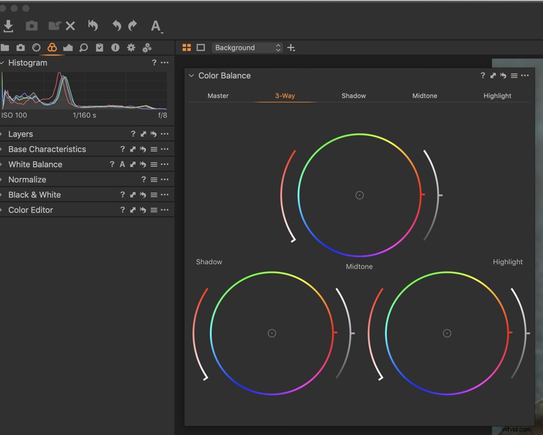Click the Import images icon
This screenshot has width=543, height=435.
(x=8, y=26)
